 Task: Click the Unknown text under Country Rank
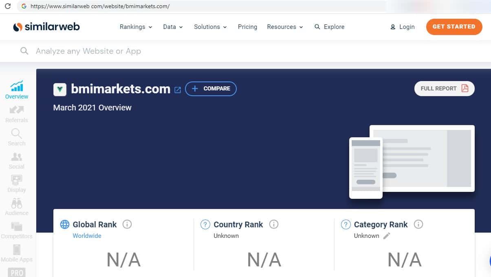(x=226, y=236)
